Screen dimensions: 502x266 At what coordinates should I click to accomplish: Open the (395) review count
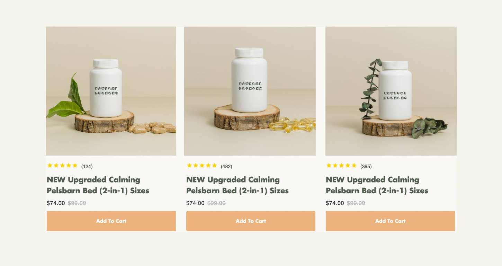[x=366, y=166]
